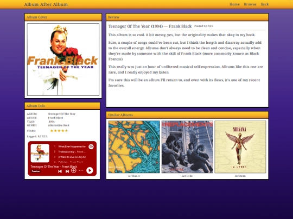This screenshot has width=293, height=219.
Task: Click the Album Info panel header
Action: coord(62,106)
